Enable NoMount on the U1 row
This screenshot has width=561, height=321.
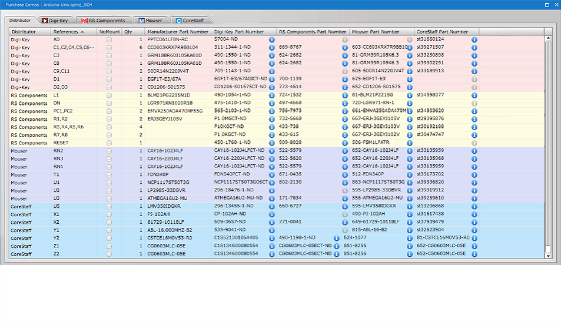tap(109, 183)
